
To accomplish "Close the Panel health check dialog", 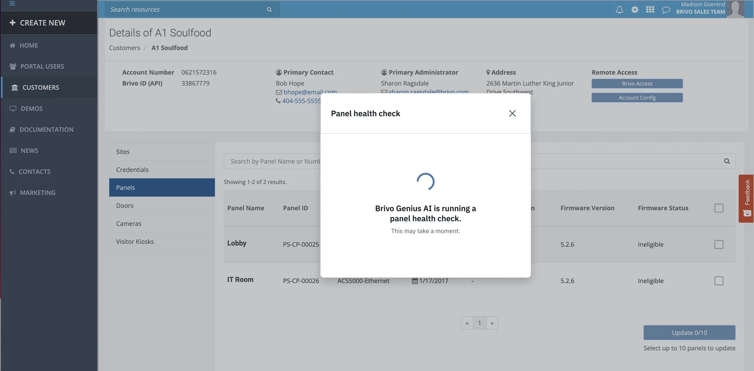I will (x=512, y=113).
